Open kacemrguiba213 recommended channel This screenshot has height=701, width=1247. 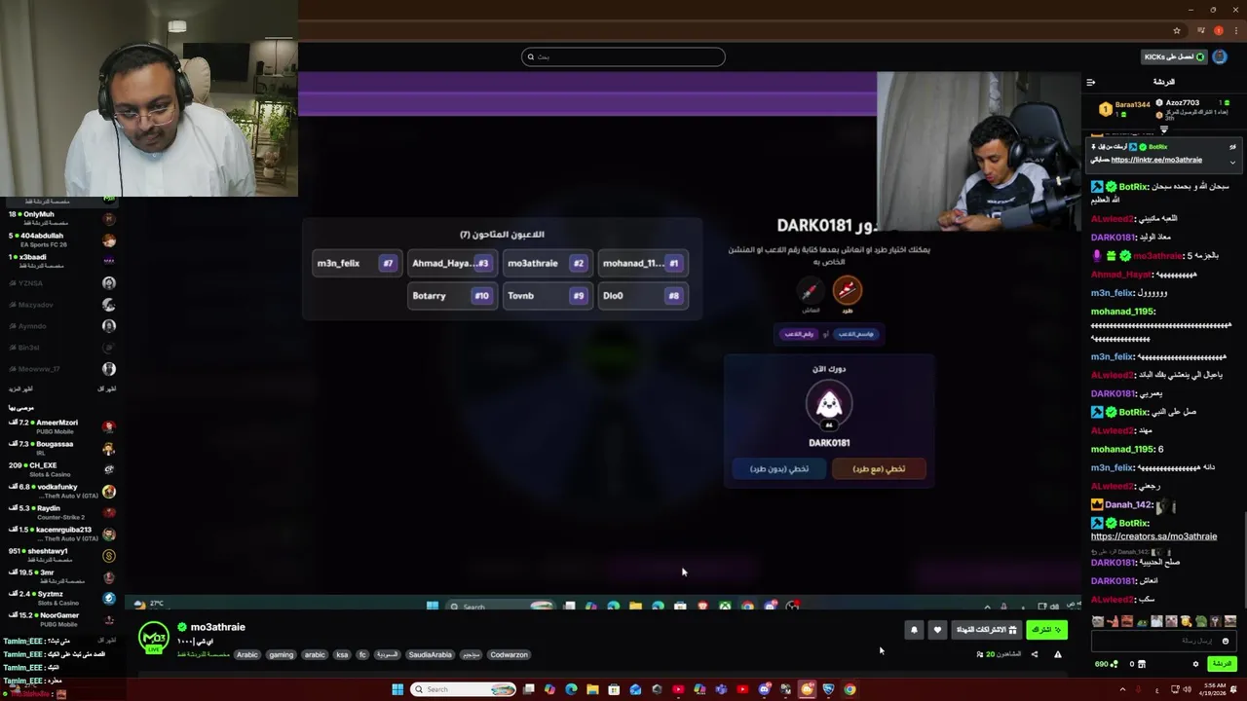[x=60, y=534]
